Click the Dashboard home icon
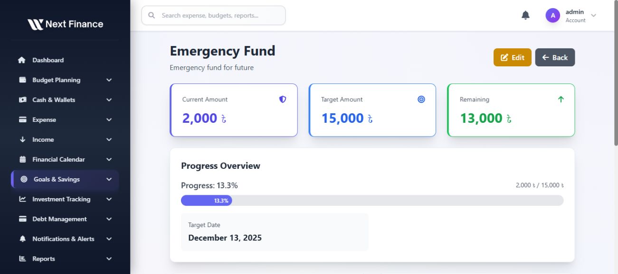This screenshot has width=618, height=274. point(22,60)
